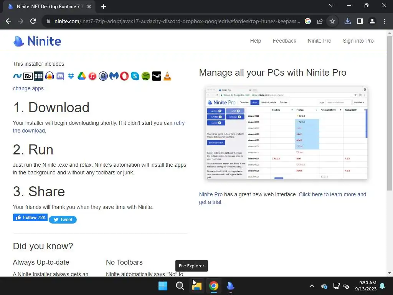This screenshot has height=295, width=393.
Task: Click the .NET Desktop Runtime app icon
Action: tap(17, 76)
